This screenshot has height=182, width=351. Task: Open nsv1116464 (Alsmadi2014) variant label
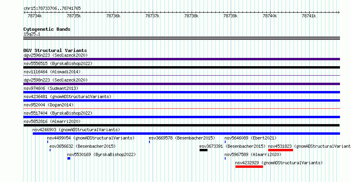[52, 72]
